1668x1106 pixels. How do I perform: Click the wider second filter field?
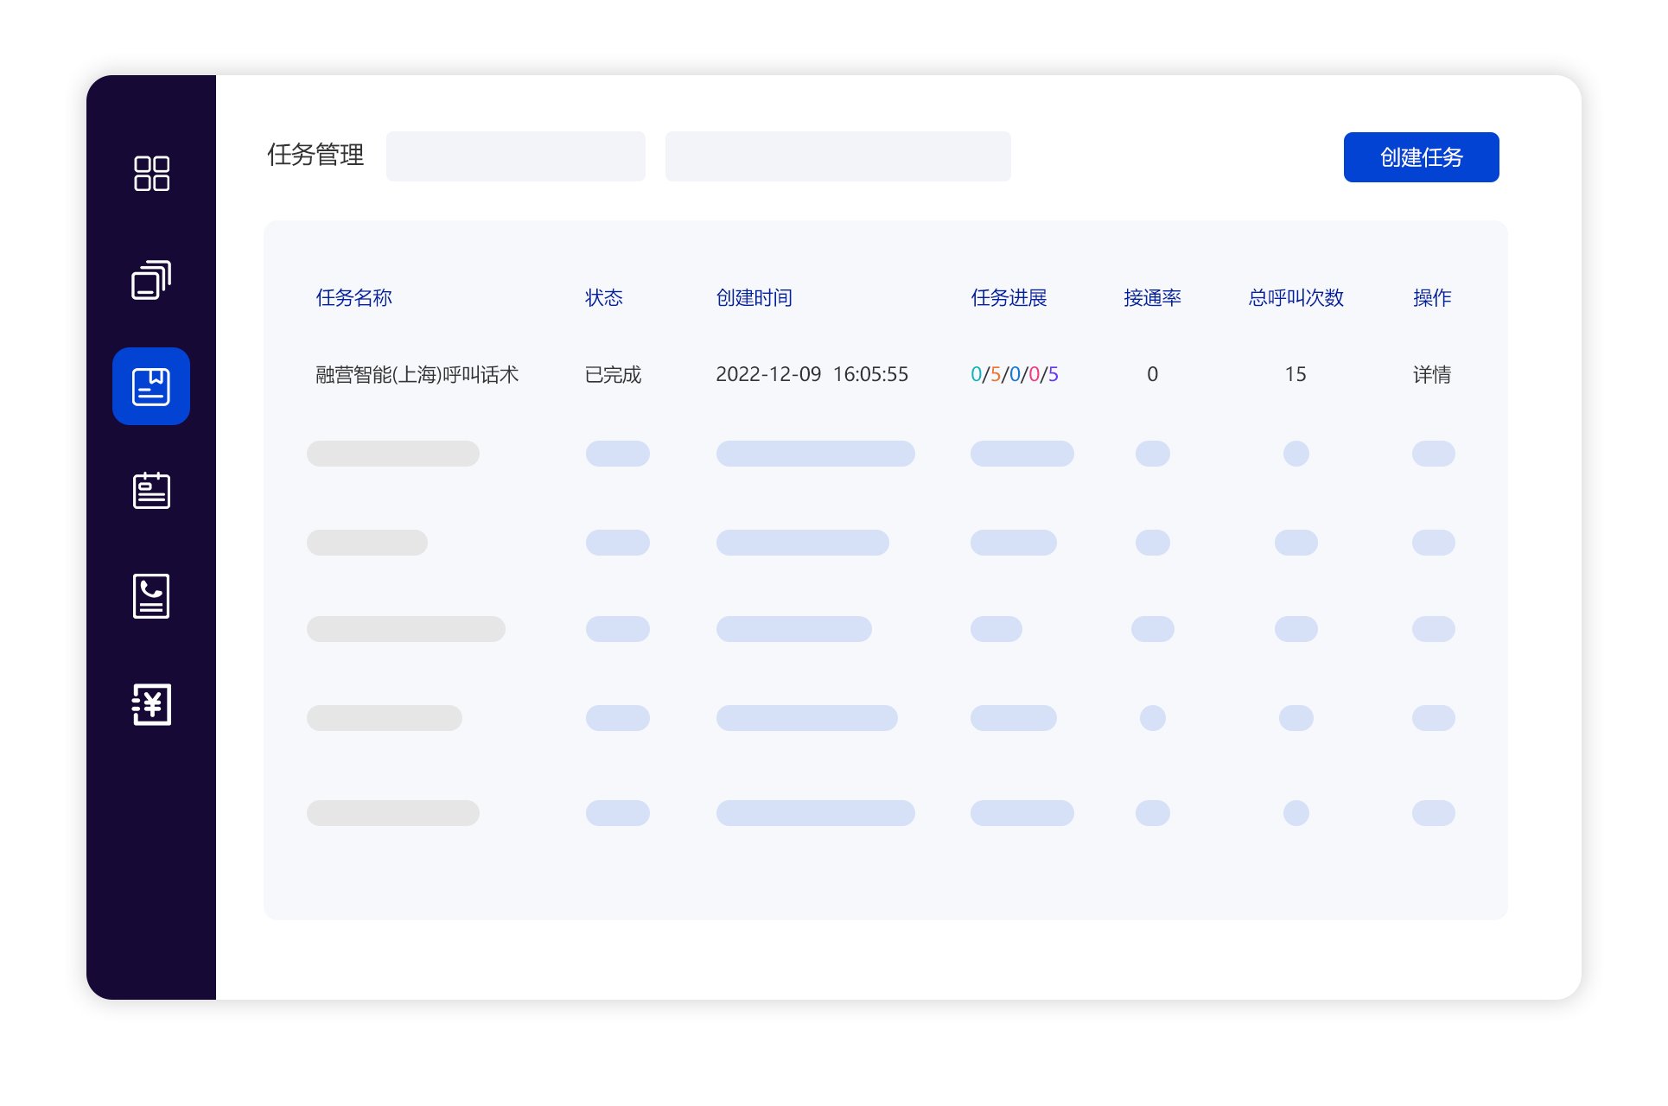(837, 156)
